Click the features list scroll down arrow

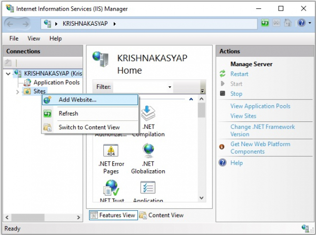click(201, 198)
